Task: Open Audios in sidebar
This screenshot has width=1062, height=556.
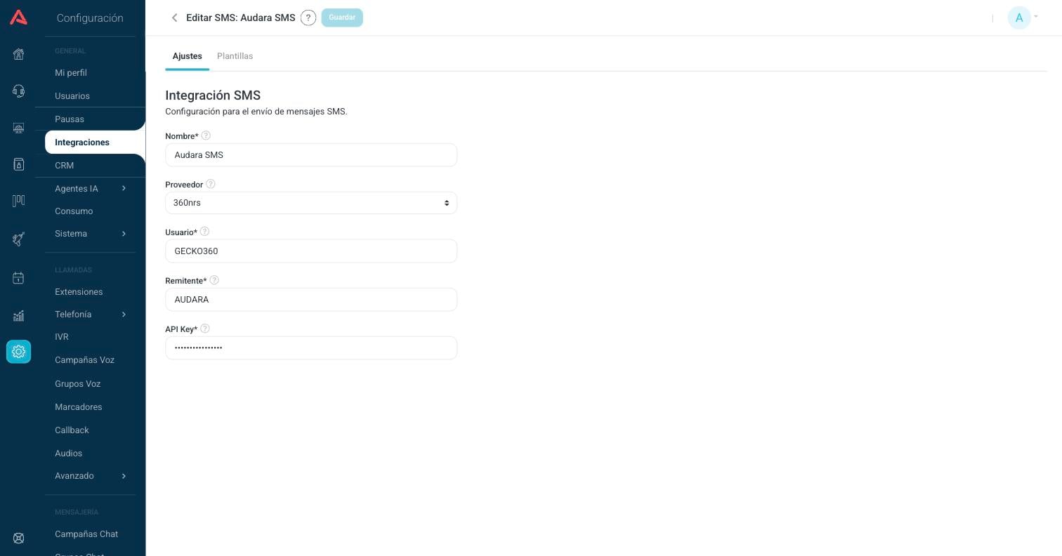Action: coord(69,454)
